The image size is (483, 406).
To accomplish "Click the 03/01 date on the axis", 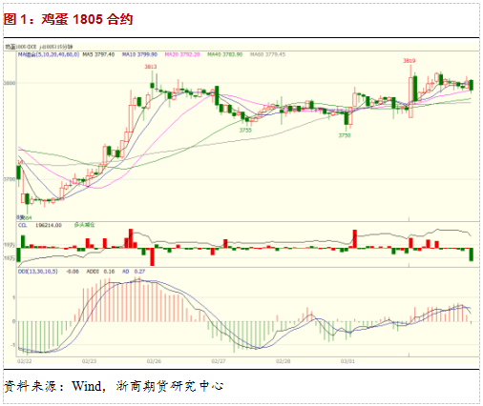I will (347, 361).
